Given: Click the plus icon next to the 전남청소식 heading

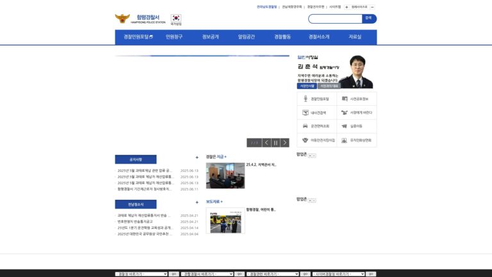Looking at the screenshot, I should [x=197, y=203].
